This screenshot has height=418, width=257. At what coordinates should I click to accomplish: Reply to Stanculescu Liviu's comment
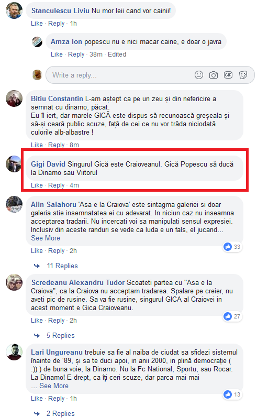point(56,23)
